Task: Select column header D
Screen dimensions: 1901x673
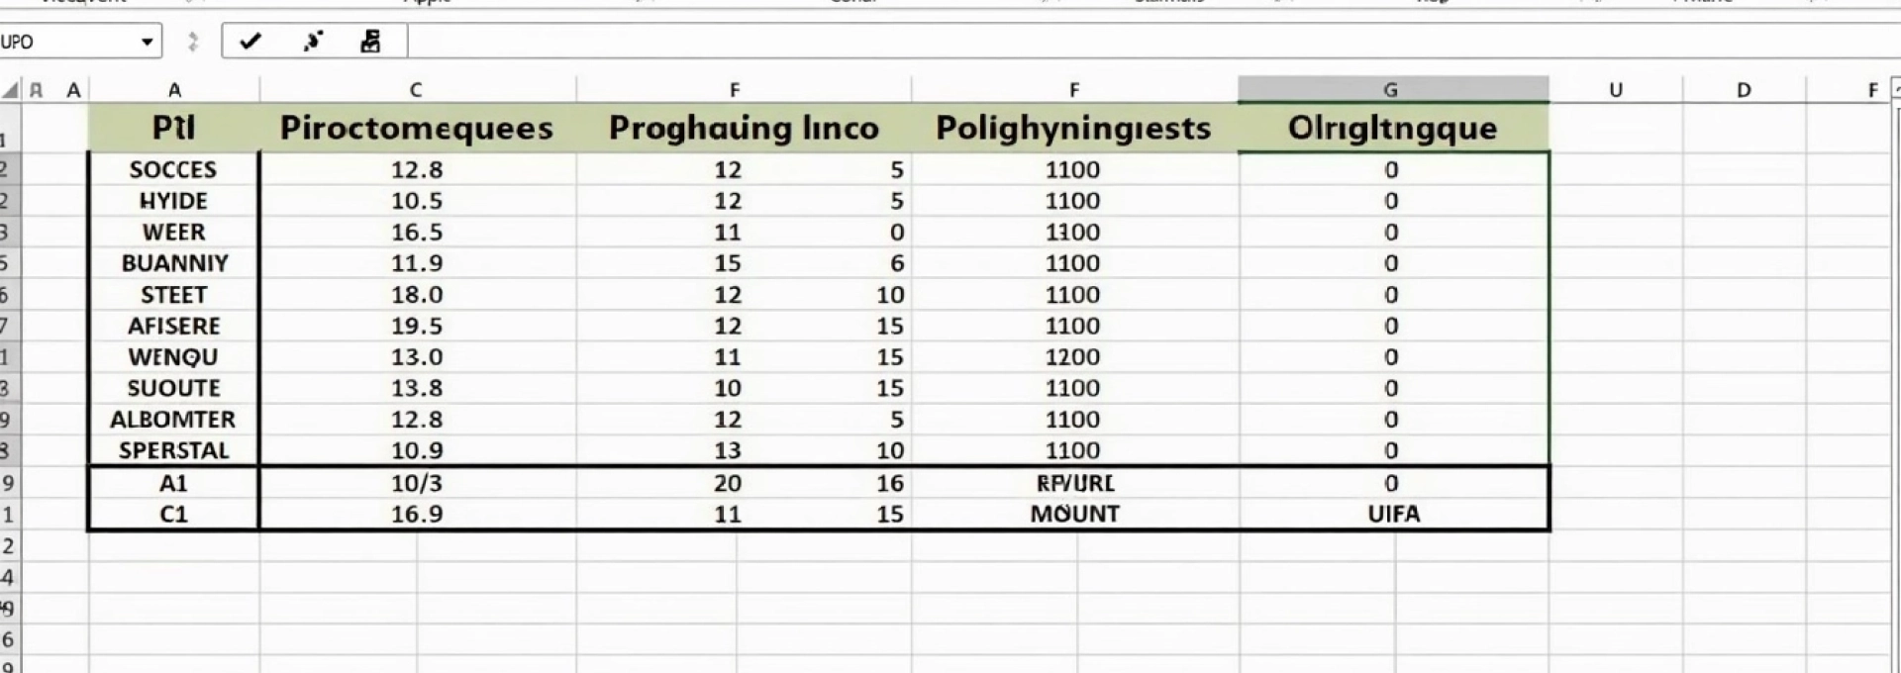Action: click(1744, 90)
